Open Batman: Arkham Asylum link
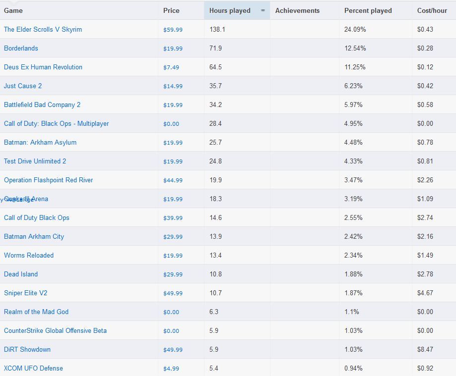 pos(40,142)
